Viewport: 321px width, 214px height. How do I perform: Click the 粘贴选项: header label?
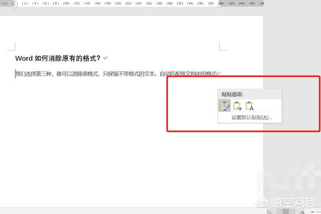(232, 94)
